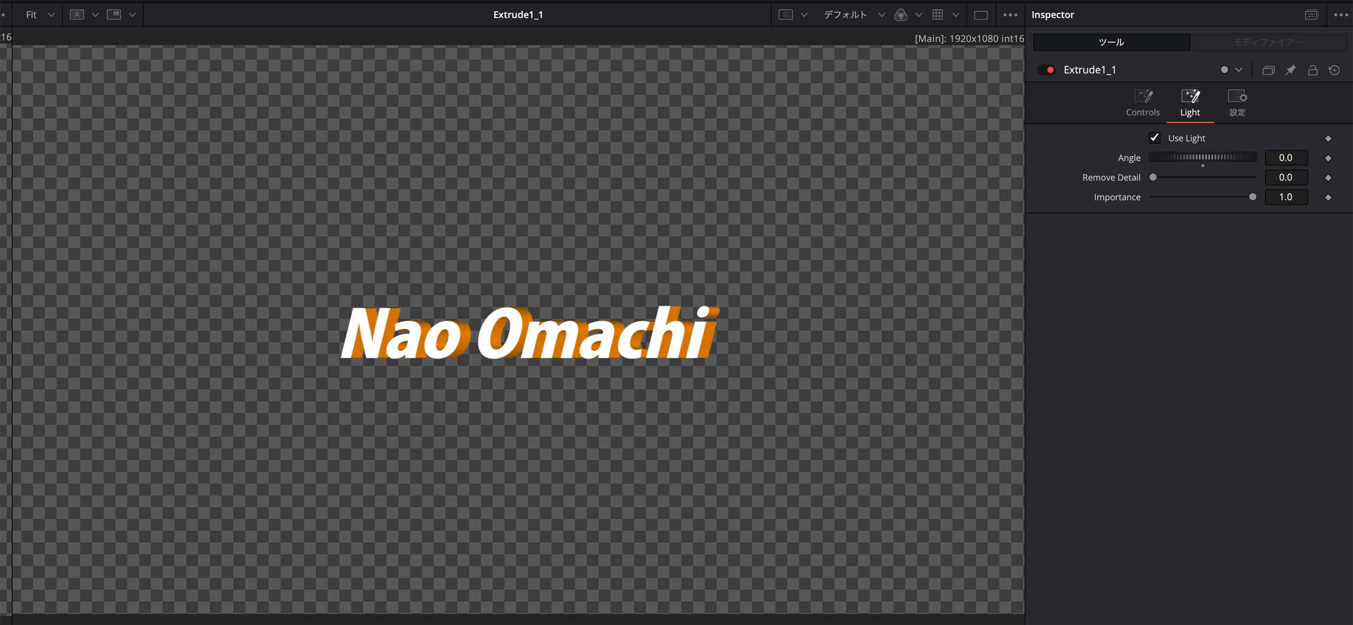
Task: Open the 設定 settings tab
Action: 1237,102
